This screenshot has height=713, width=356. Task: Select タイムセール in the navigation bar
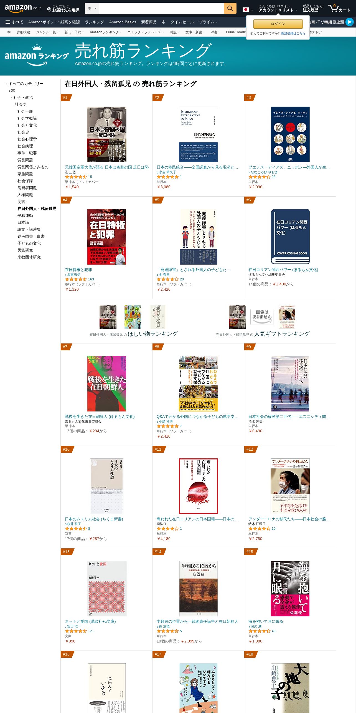click(x=182, y=22)
